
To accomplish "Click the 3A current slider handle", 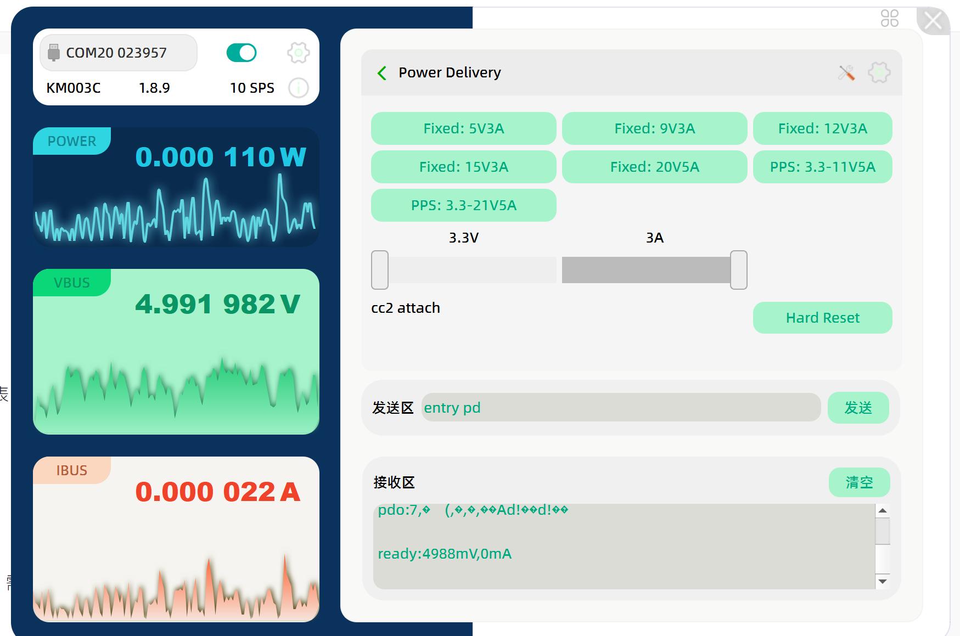I will (739, 270).
